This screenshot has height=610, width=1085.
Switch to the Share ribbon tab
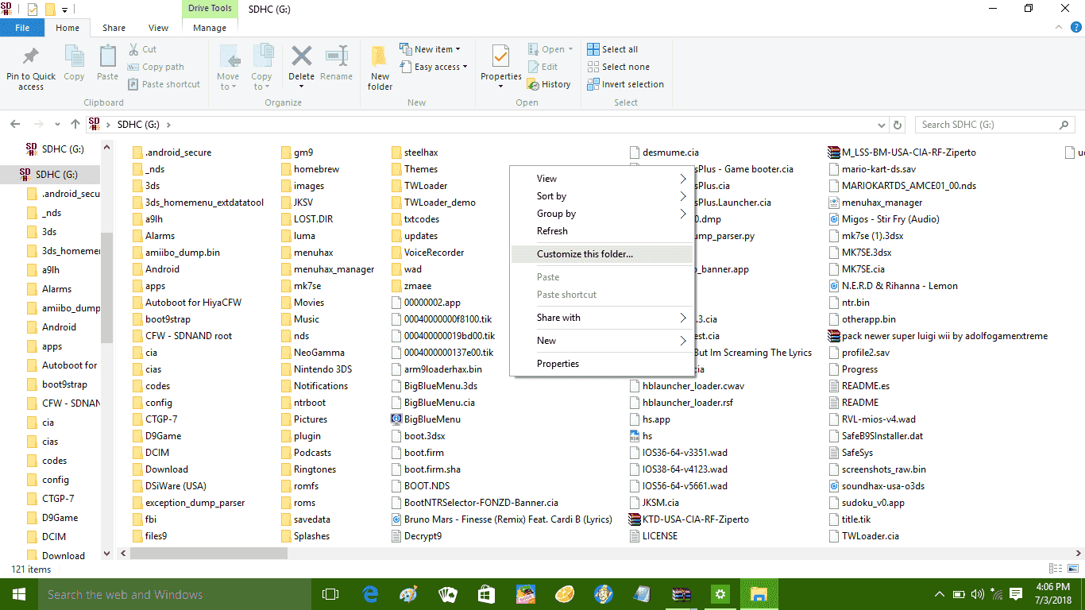[x=114, y=28]
